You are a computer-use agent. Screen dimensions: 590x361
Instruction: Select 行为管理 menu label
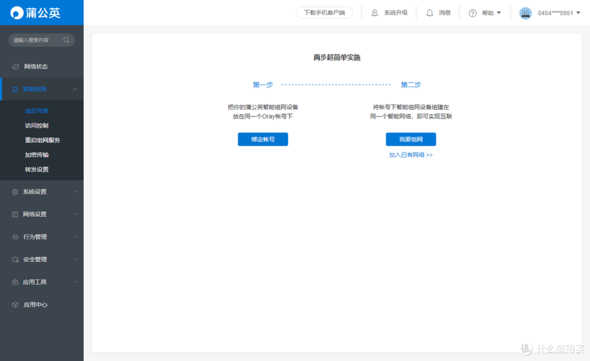coord(35,237)
